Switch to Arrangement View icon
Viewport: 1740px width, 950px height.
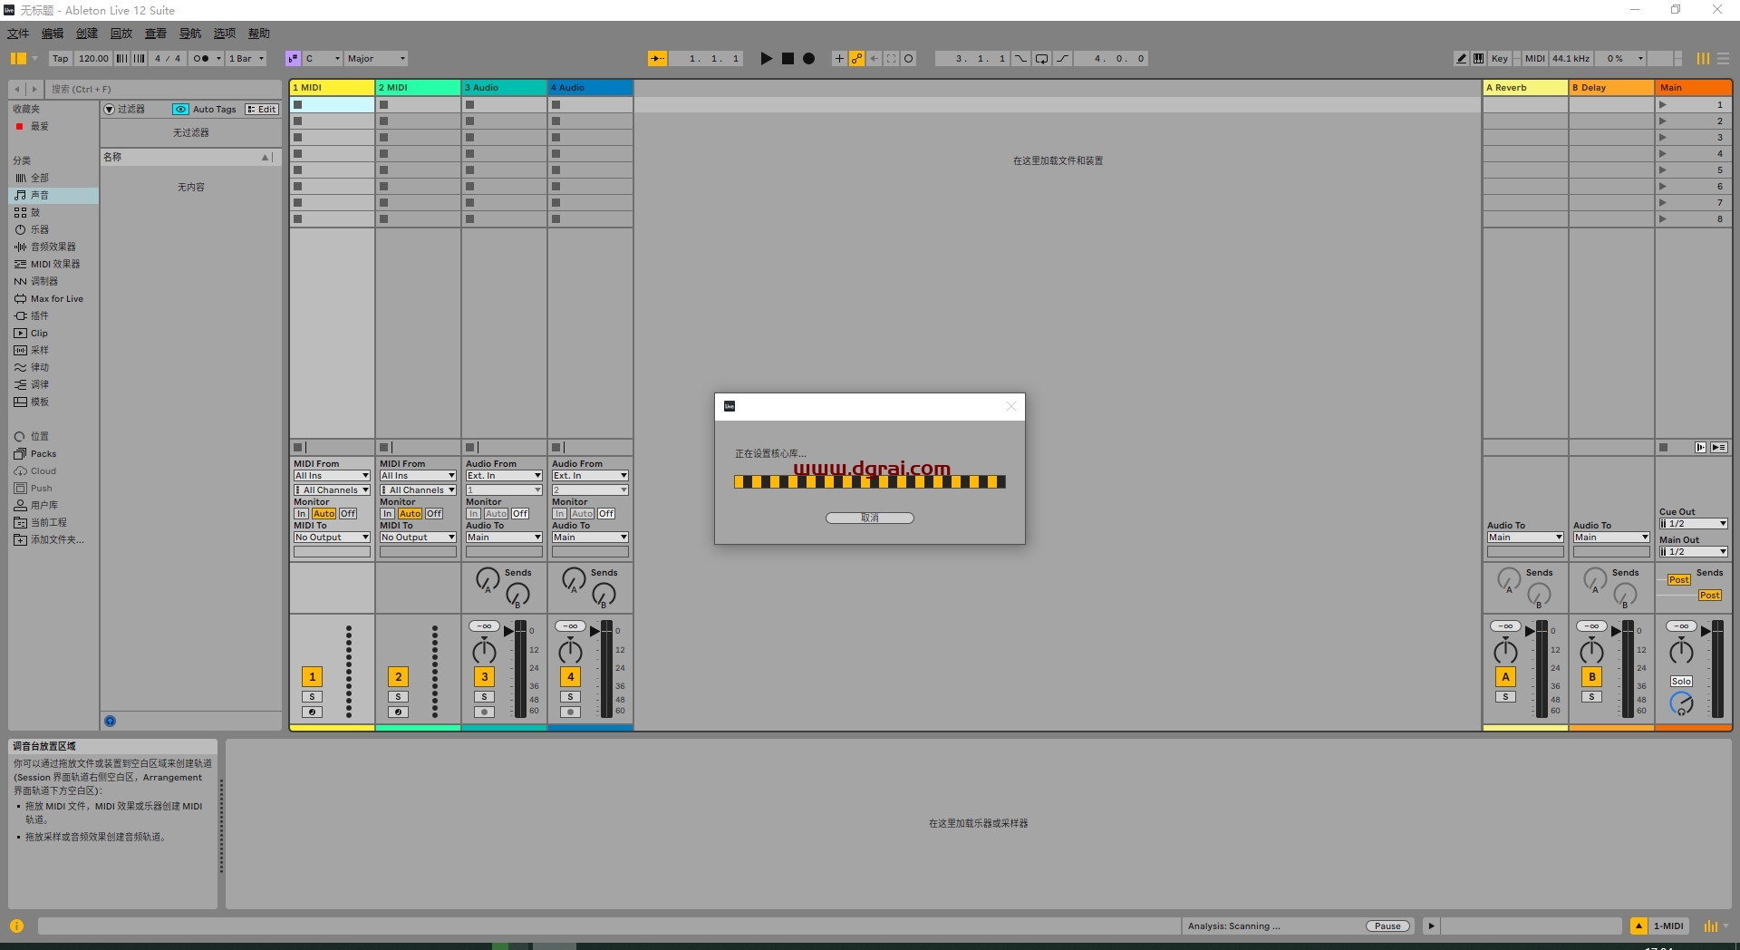(1723, 58)
